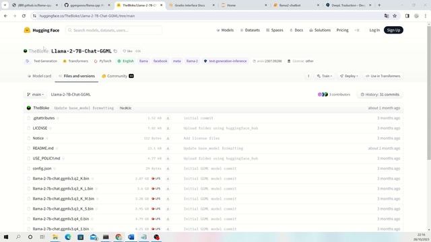Click the Transformers tag
The width and height of the screenshot is (431, 242).
coord(75,61)
